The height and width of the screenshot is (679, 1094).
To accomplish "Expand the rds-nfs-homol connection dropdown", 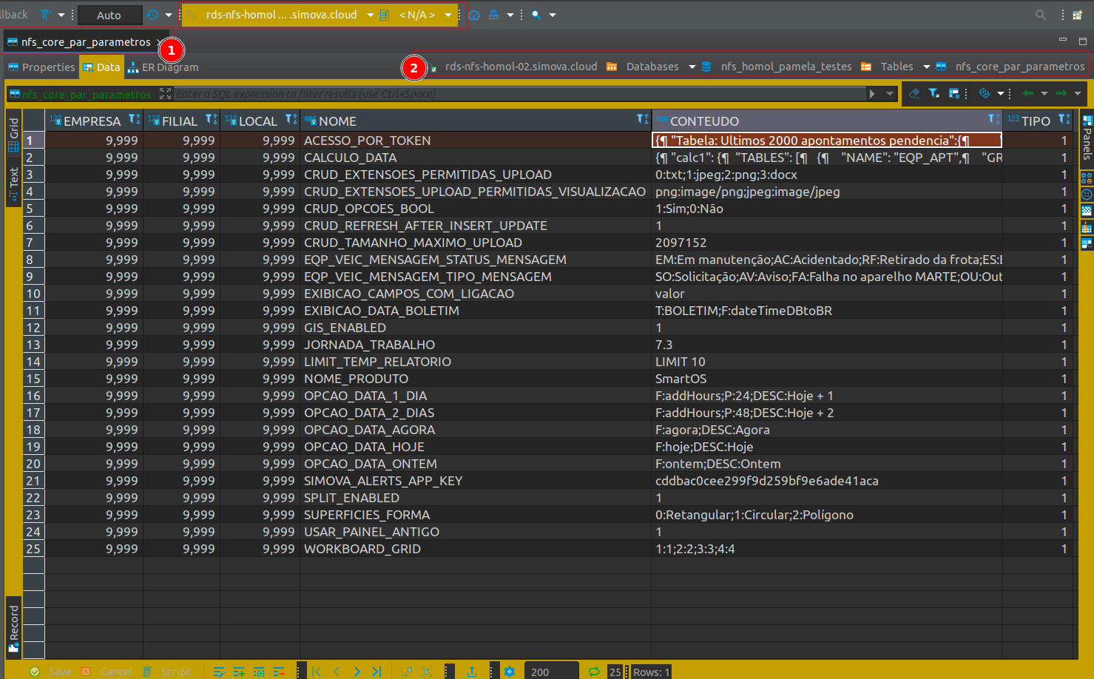I will pos(370,15).
